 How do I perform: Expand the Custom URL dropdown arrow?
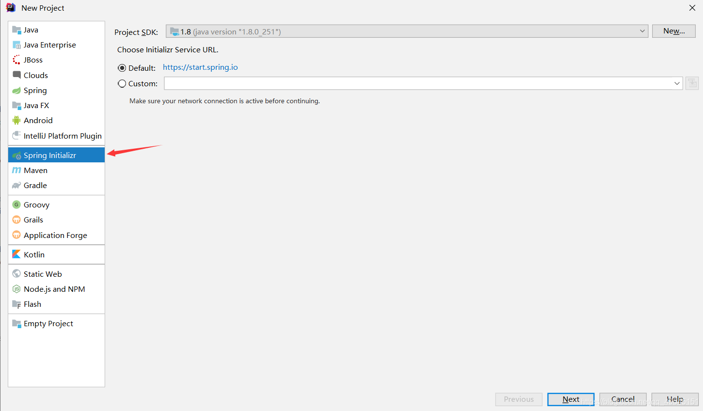pyautogui.click(x=677, y=83)
